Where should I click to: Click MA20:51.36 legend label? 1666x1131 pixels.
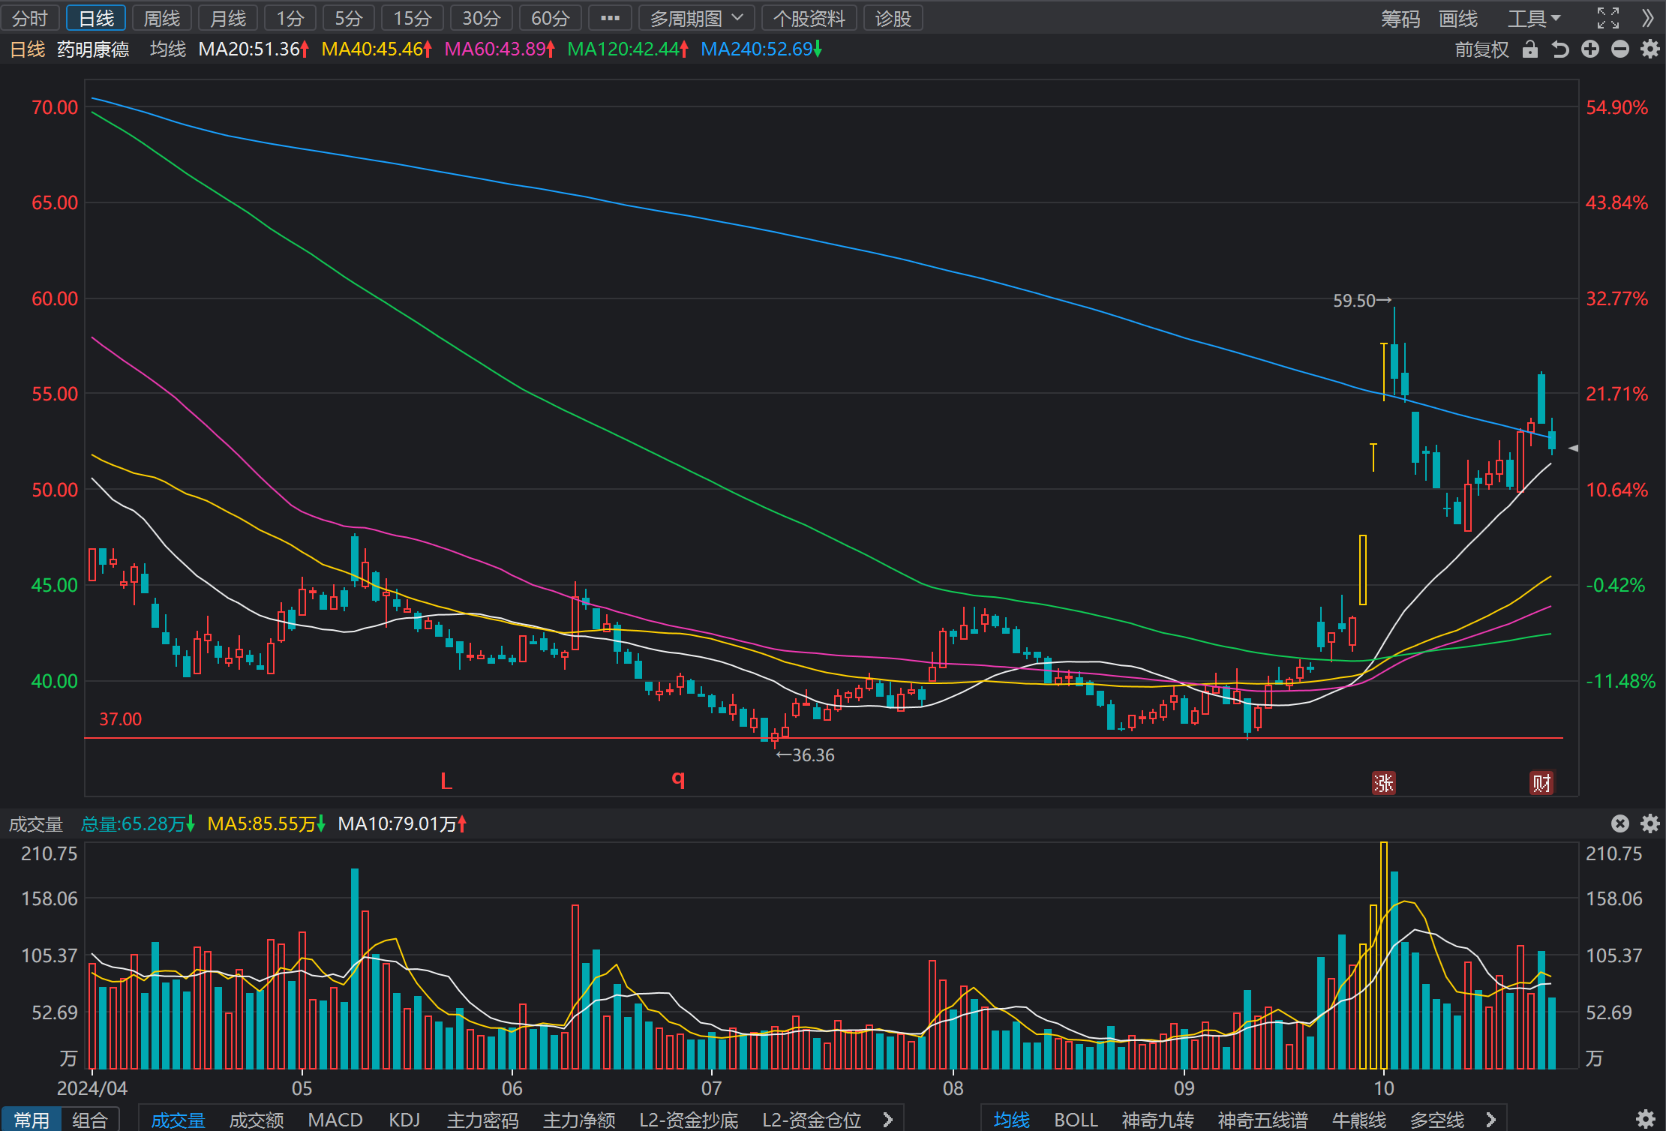254,49
